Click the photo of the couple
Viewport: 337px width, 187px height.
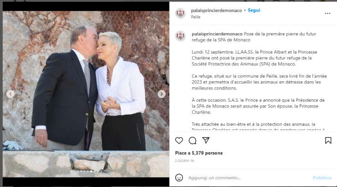(86, 94)
